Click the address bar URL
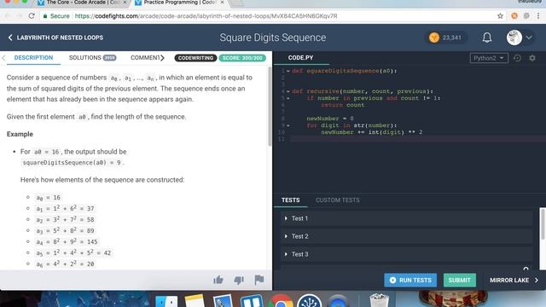This screenshot has width=546, height=307. pyautogui.click(x=206, y=16)
